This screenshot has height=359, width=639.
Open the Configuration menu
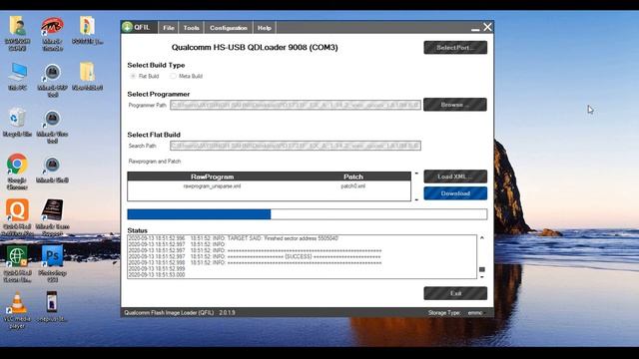(229, 28)
